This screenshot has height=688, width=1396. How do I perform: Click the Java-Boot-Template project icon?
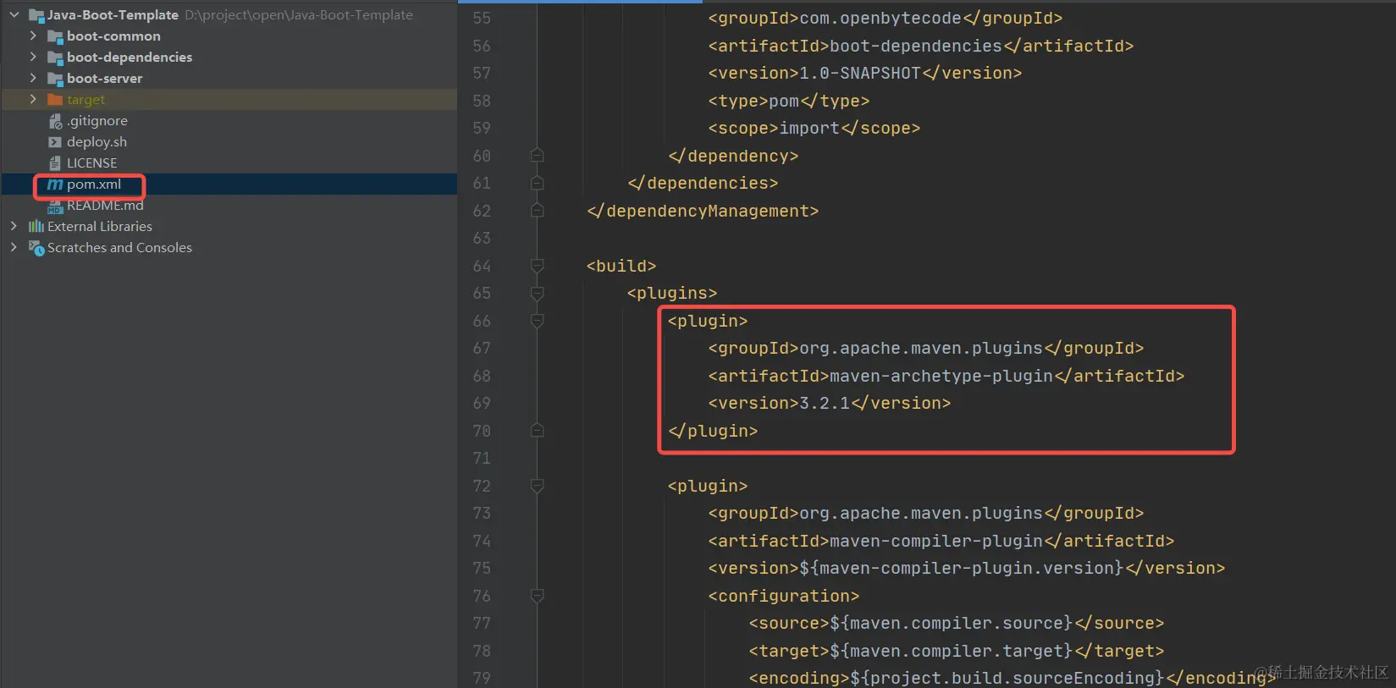[36, 15]
